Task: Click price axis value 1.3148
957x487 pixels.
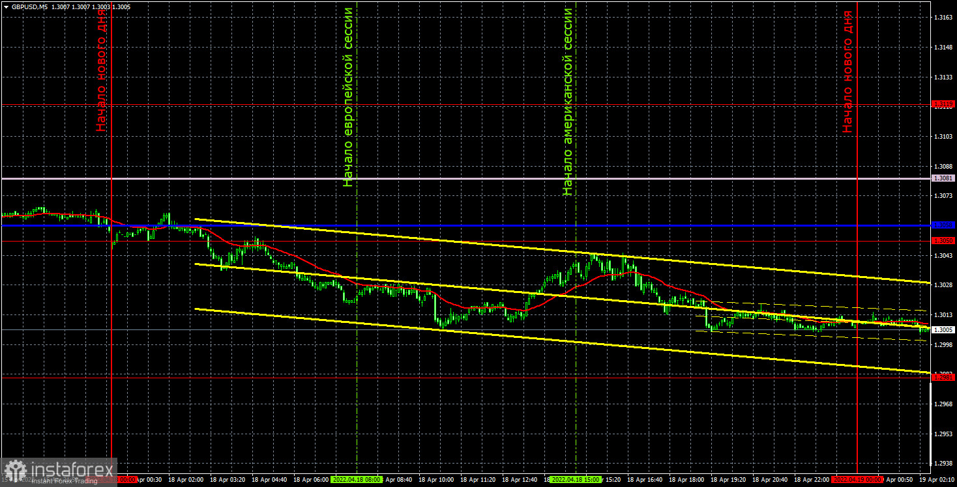Action: click(943, 48)
